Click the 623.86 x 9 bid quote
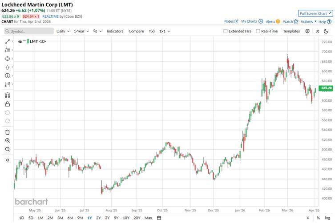Image resolution: width=335 pixels, height=223 pixels. 11,16
